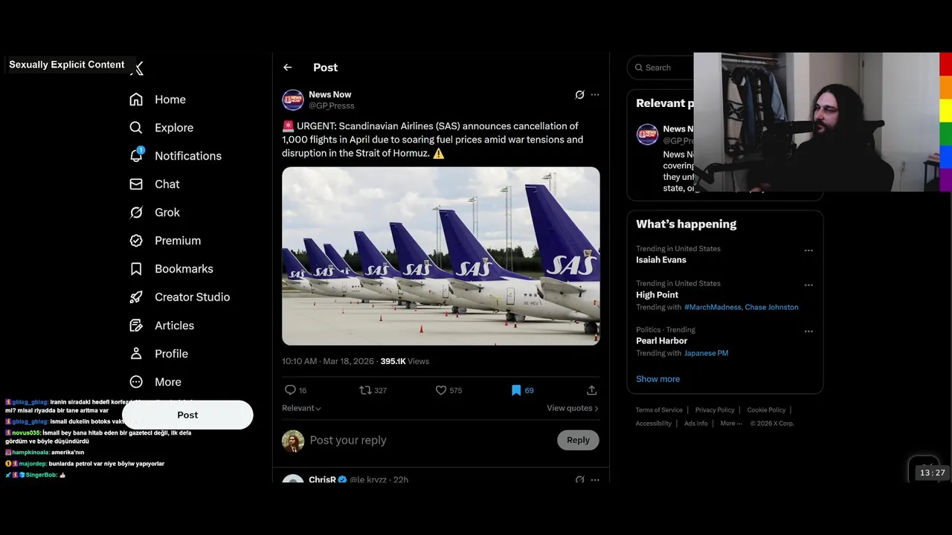
Task: Open three-dot menu on News Now post
Action: (x=595, y=95)
